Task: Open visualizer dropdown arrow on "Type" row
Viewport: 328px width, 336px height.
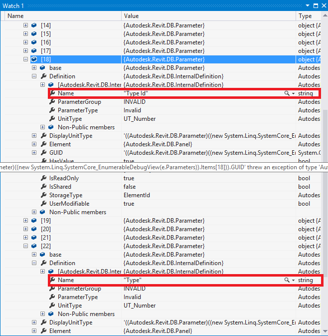Action: click(293, 280)
